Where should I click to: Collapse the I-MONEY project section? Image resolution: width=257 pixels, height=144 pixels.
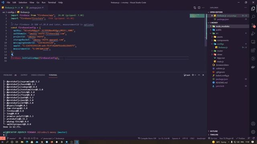pyautogui.click(x=228, y=23)
